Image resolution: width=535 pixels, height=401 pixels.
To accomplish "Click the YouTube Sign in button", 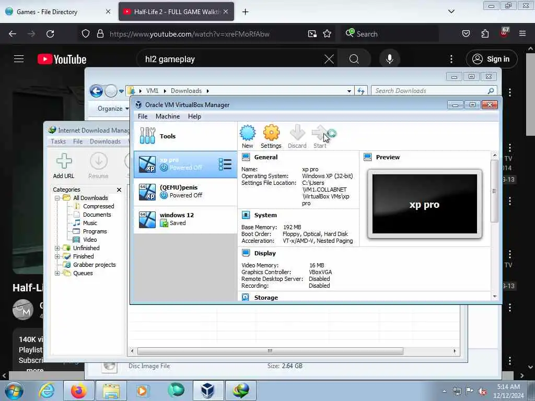I will coord(492,59).
